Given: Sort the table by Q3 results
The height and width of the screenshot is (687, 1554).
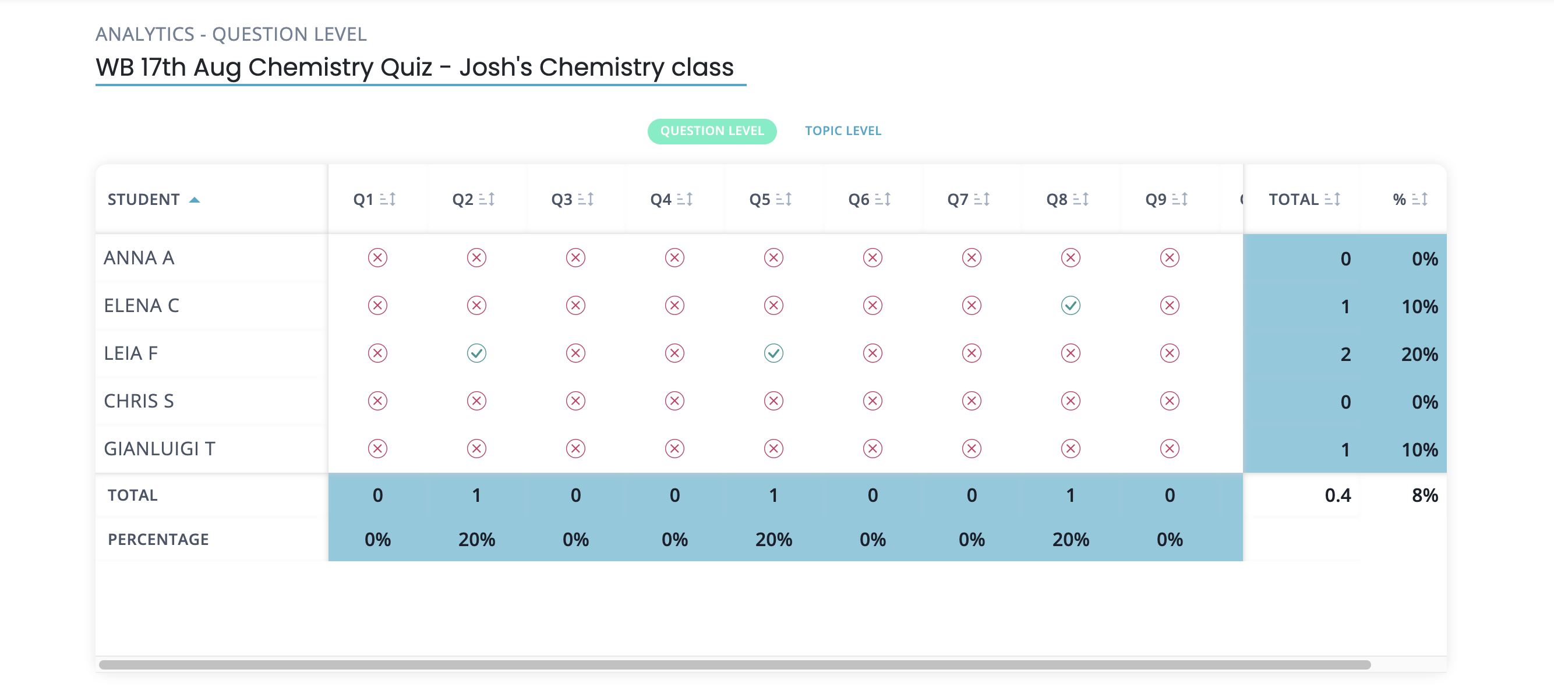Looking at the screenshot, I should click(x=585, y=199).
